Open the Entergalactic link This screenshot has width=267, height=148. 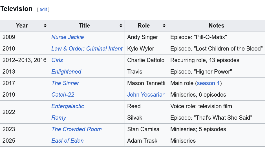click(68, 106)
